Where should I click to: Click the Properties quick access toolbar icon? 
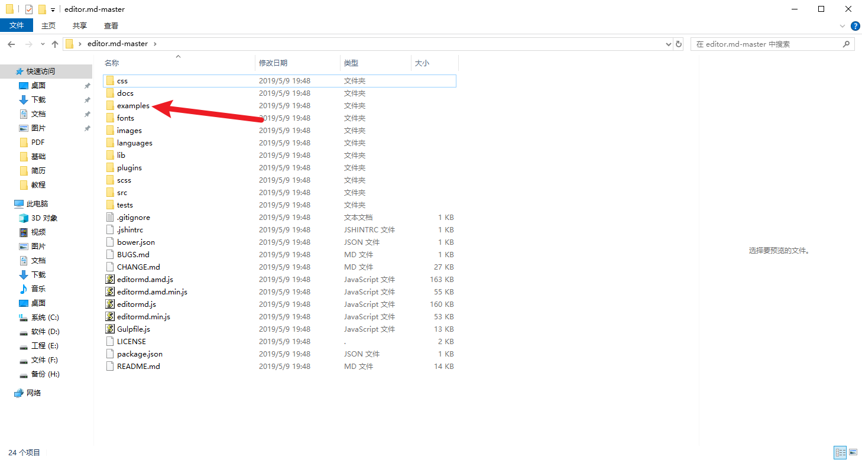pyautogui.click(x=28, y=9)
